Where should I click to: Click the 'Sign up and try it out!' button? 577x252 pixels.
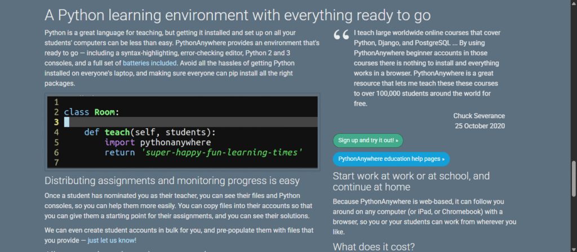tap(368, 140)
